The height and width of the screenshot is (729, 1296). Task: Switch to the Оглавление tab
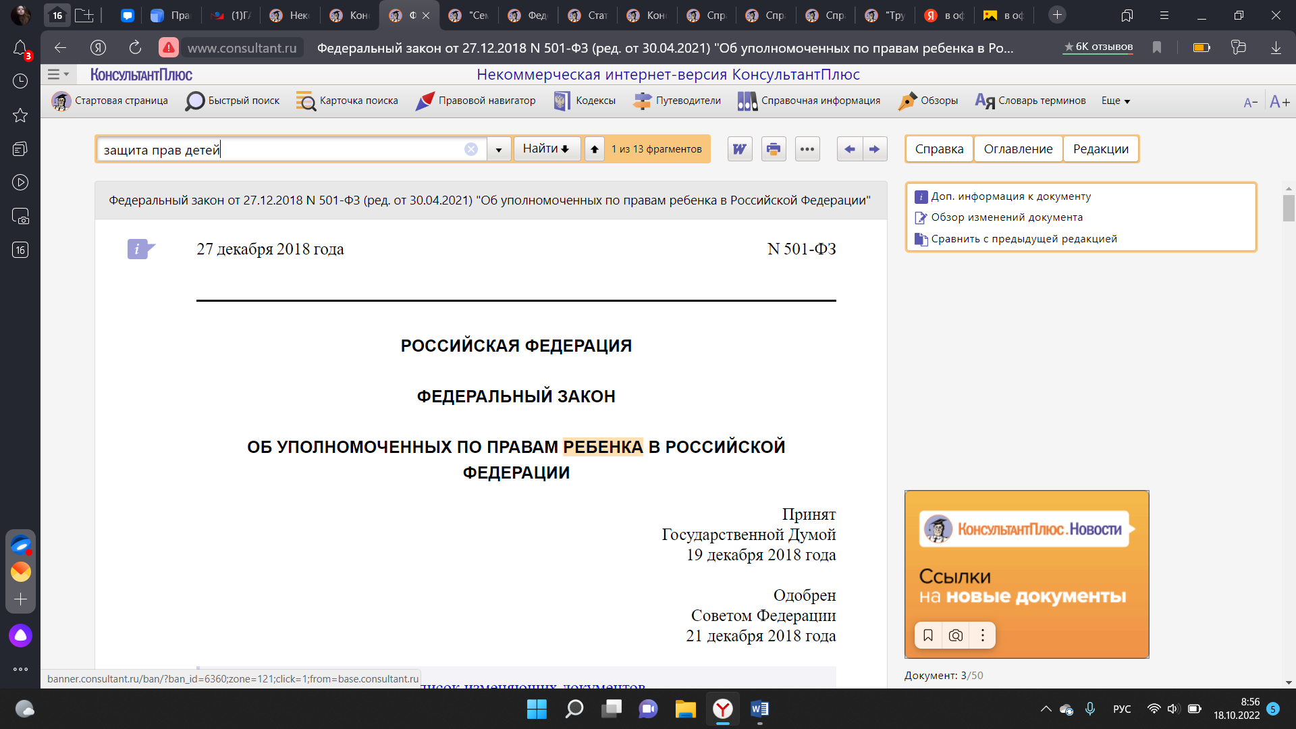tap(1018, 149)
